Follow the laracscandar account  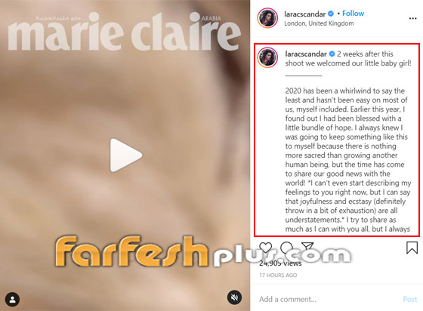[354, 13]
